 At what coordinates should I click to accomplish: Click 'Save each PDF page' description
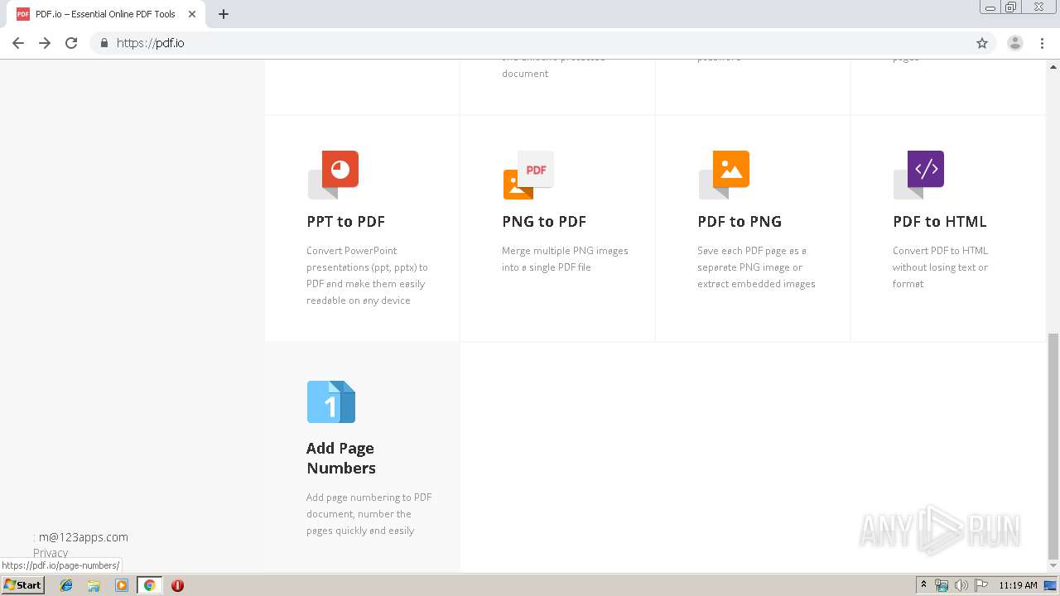pyautogui.click(x=756, y=267)
